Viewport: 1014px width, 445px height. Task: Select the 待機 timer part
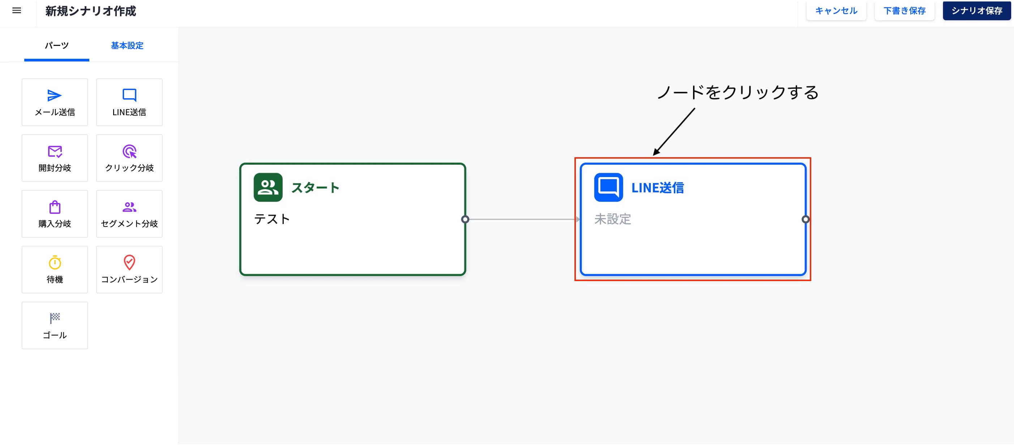[x=55, y=270]
